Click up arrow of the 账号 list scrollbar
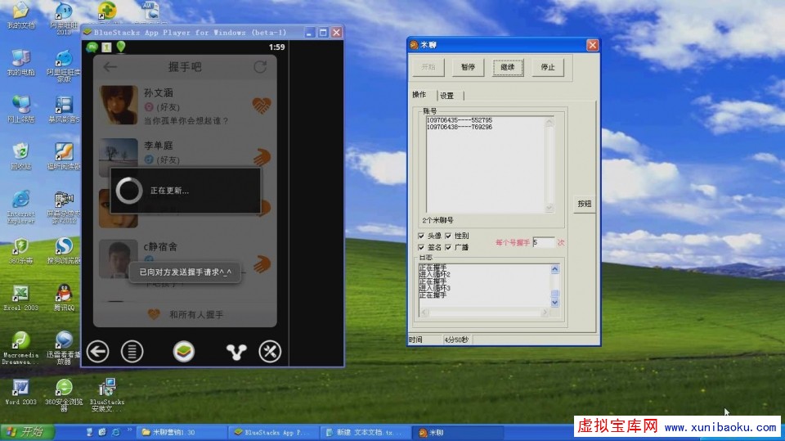 [x=549, y=121]
